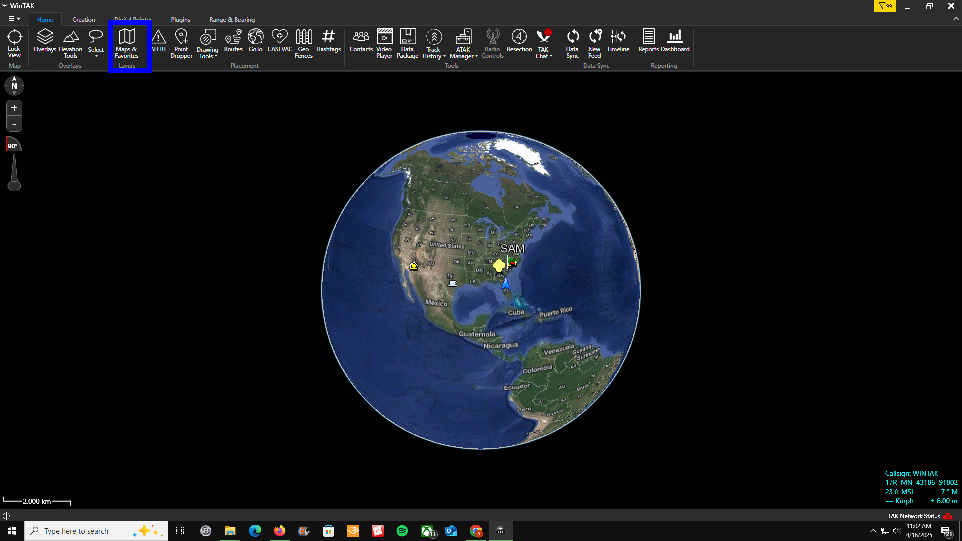Screen dimensions: 962x541
Task: Activate the Point Dropper tool
Action: [181, 43]
